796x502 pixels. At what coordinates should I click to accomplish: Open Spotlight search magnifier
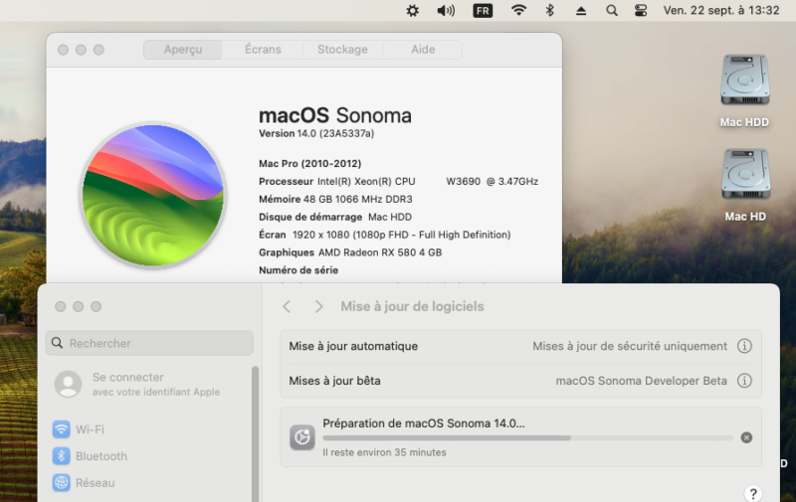(x=612, y=11)
